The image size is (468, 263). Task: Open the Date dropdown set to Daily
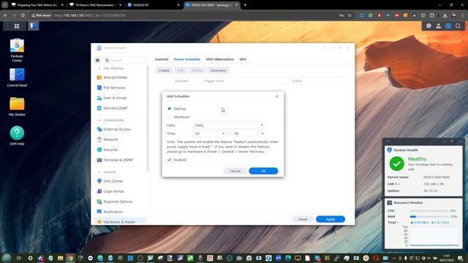(x=229, y=125)
